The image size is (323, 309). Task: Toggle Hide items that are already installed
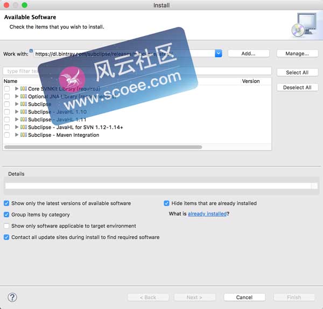[x=166, y=203]
